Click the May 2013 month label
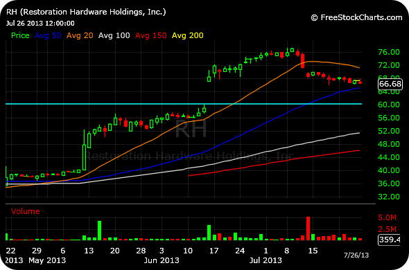 point(47,260)
